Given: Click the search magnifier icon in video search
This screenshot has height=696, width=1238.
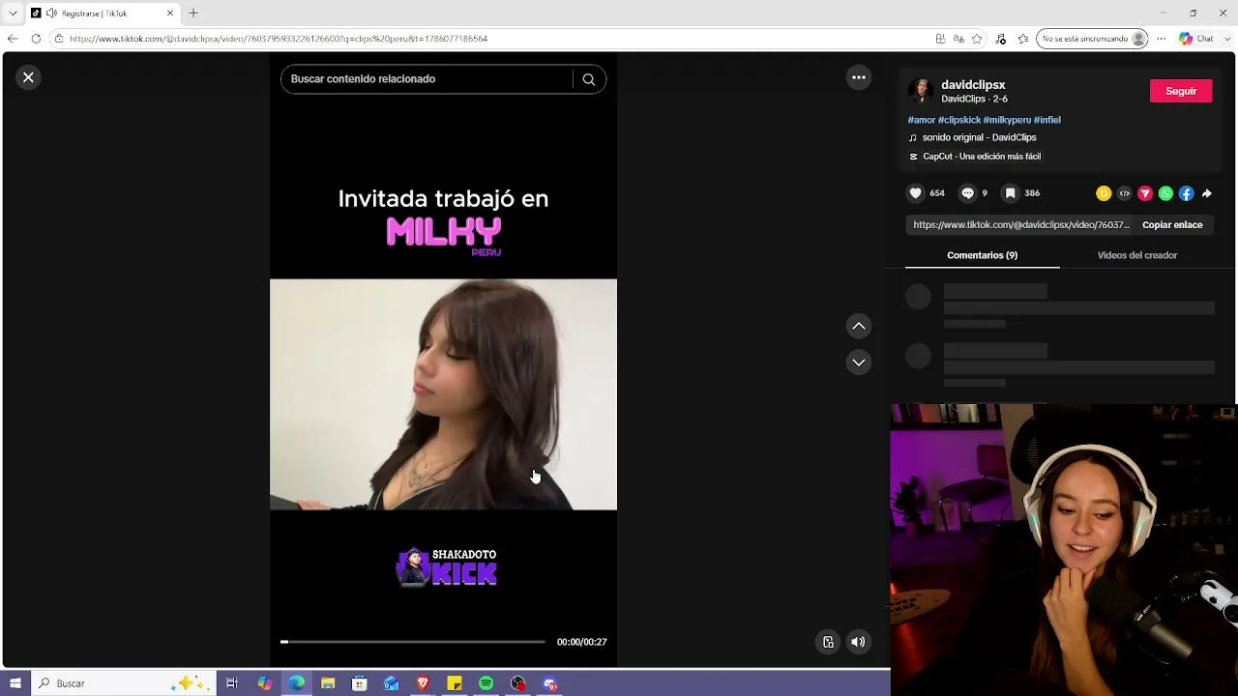Looking at the screenshot, I should pos(589,79).
